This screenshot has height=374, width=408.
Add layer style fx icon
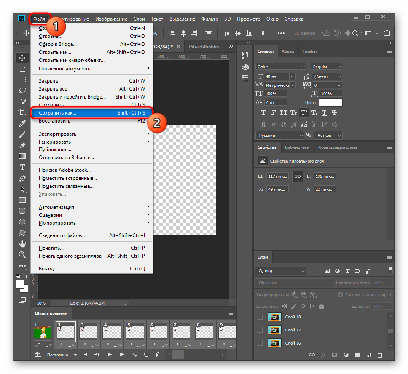pos(323,355)
